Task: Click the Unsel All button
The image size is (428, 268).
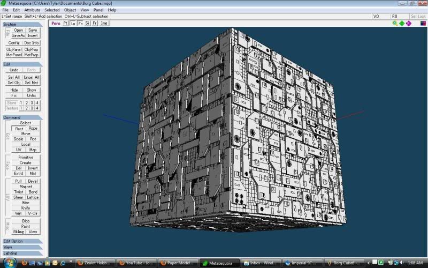Action: (32, 77)
